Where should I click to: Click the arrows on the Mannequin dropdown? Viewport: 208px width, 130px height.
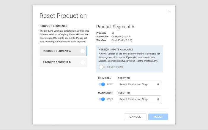[158, 99]
